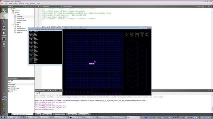Select constants.h under Headers

[x=20, y=17]
